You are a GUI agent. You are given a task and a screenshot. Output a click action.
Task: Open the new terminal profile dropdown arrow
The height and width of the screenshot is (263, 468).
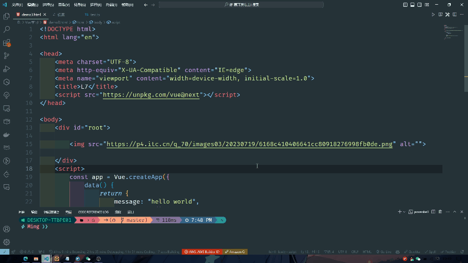coord(404,212)
